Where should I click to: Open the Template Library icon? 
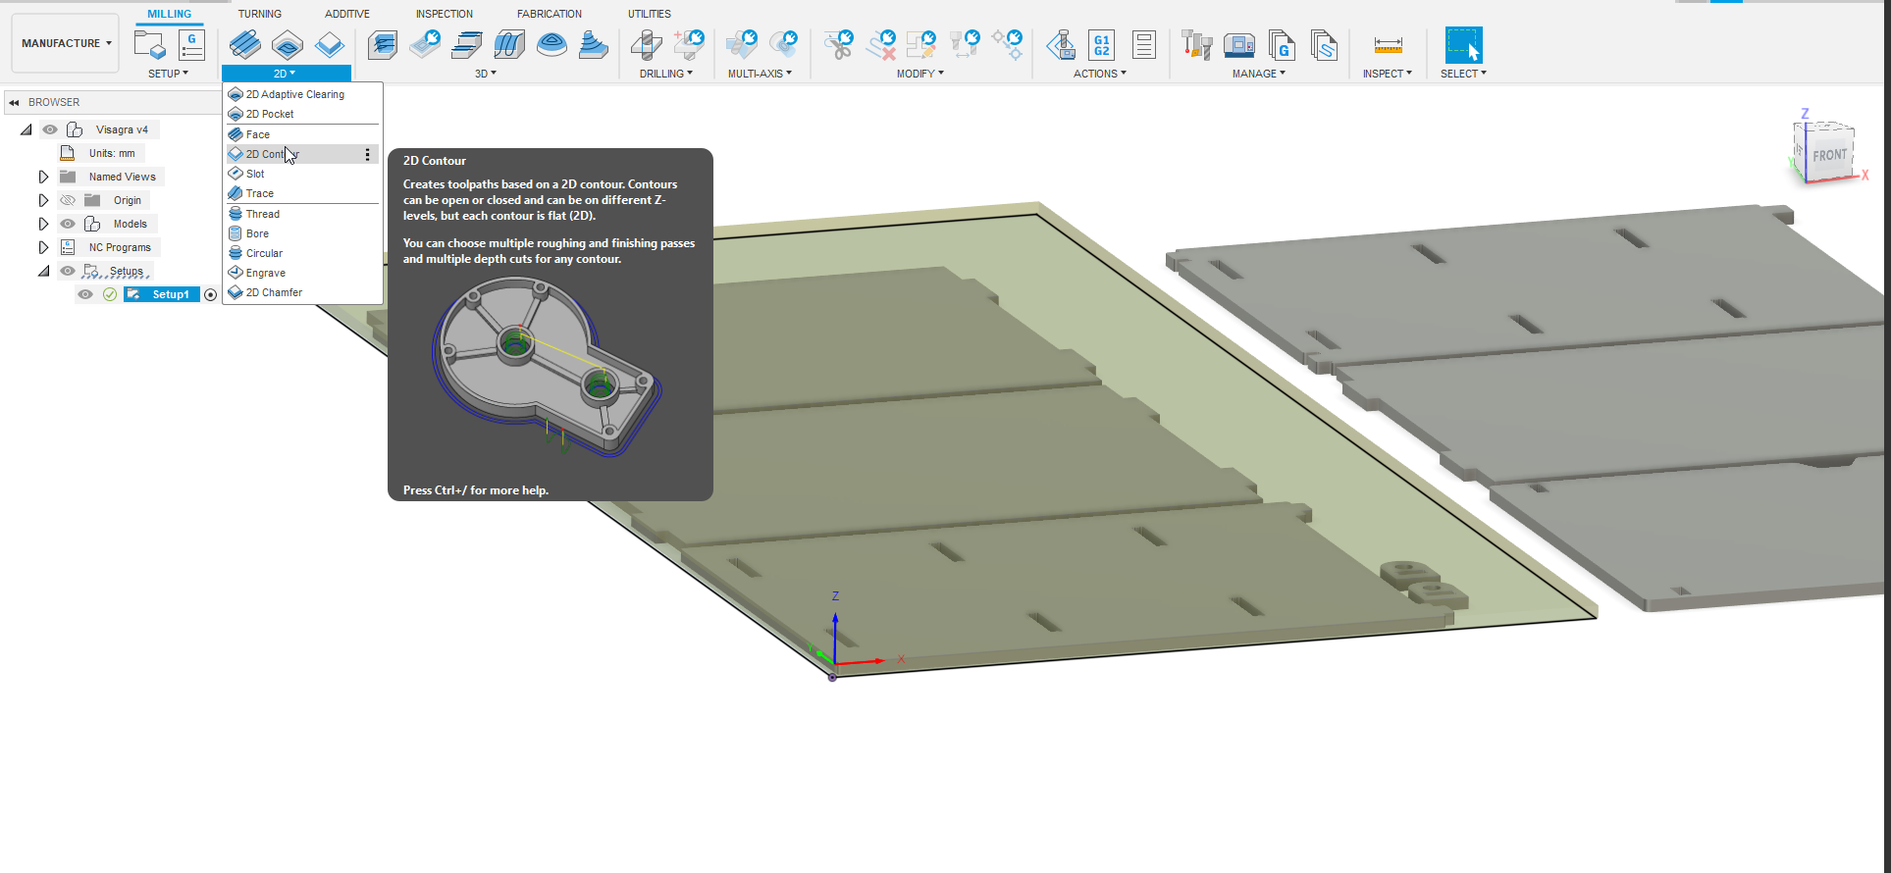[x=1324, y=45]
